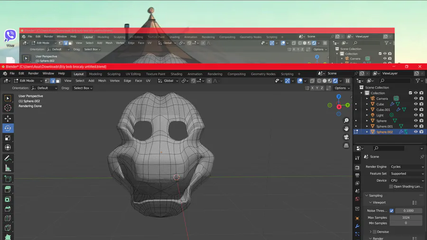Select the Annotate tool
427x240 pixels.
(x=8, y=158)
